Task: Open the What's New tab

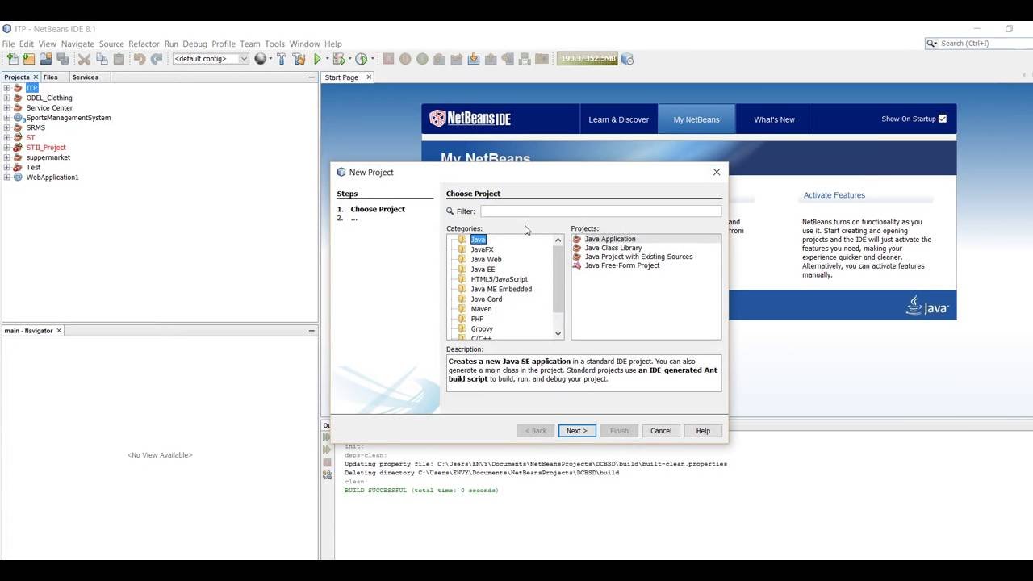Action: pyautogui.click(x=774, y=119)
